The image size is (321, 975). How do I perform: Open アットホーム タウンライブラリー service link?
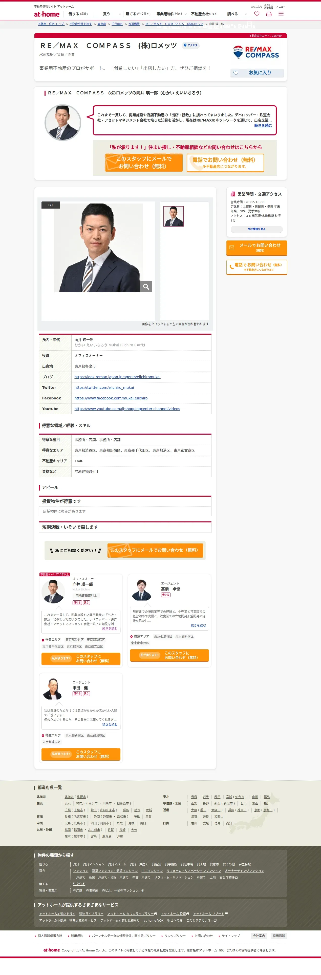coord(132,914)
